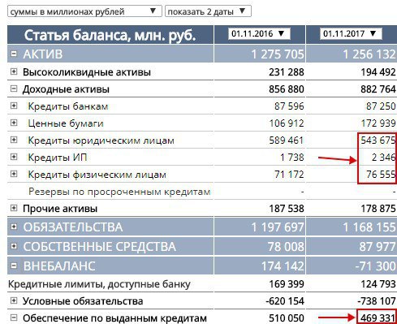Image resolution: width=397 pixels, height=324 pixels.
Task: Click the value 231 288
Action: (287, 72)
